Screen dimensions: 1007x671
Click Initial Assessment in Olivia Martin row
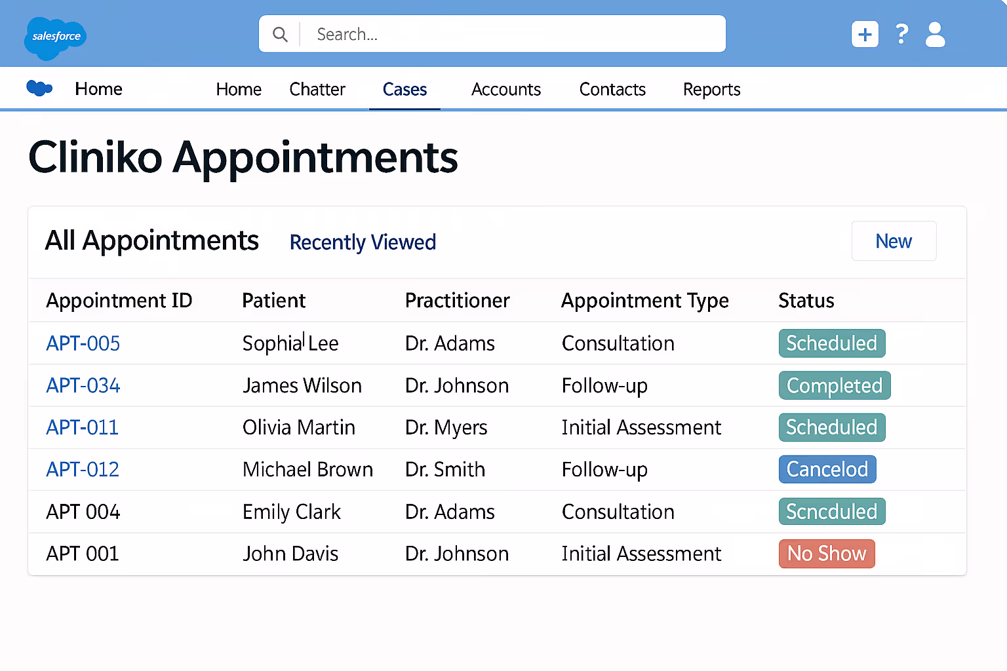pos(641,427)
